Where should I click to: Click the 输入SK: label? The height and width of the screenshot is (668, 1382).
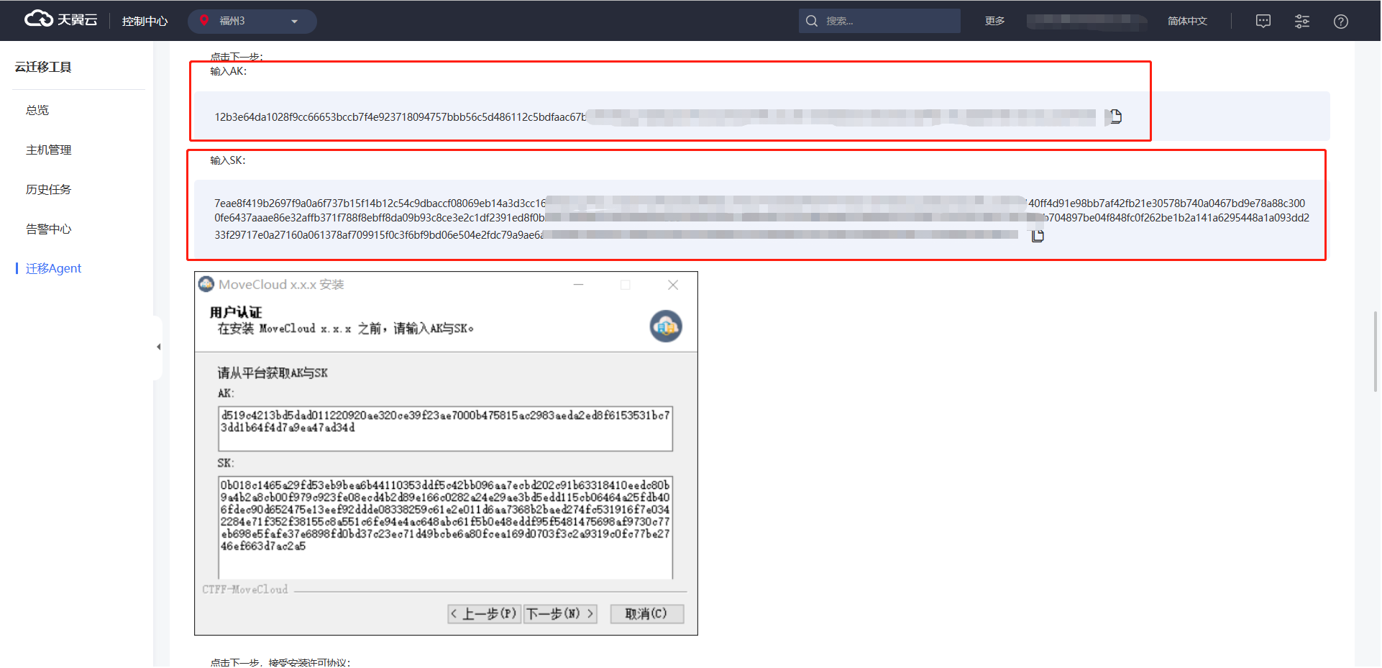tap(228, 160)
